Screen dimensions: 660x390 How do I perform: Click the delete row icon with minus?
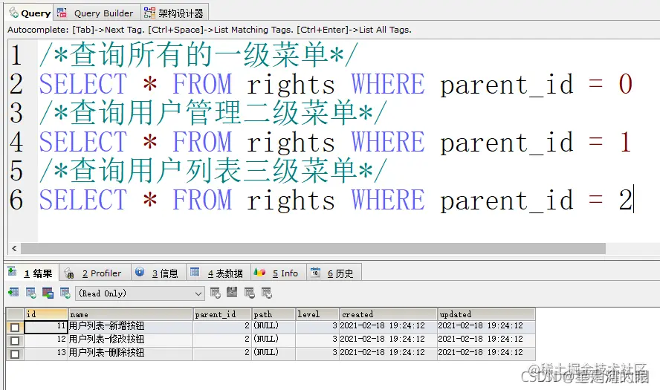click(249, 293)
